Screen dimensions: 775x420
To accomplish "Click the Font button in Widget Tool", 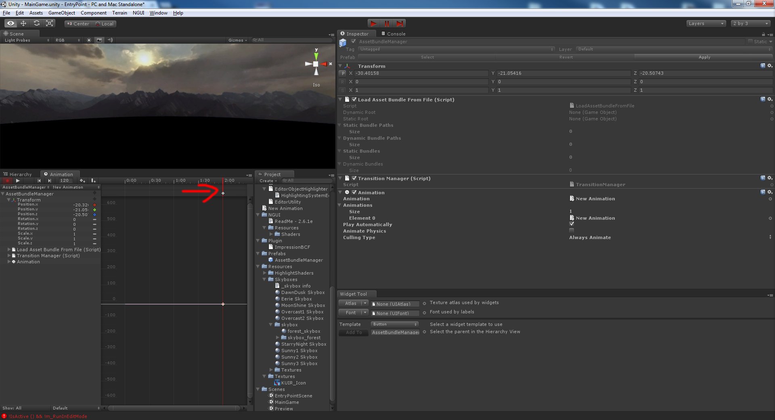I will point(350,313).
